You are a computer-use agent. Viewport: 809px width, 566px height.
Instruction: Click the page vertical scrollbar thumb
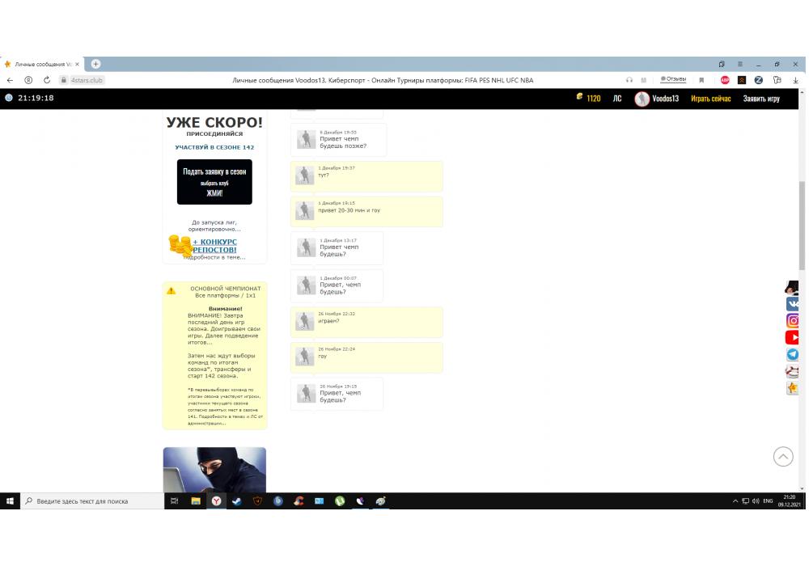click(802, 226)
